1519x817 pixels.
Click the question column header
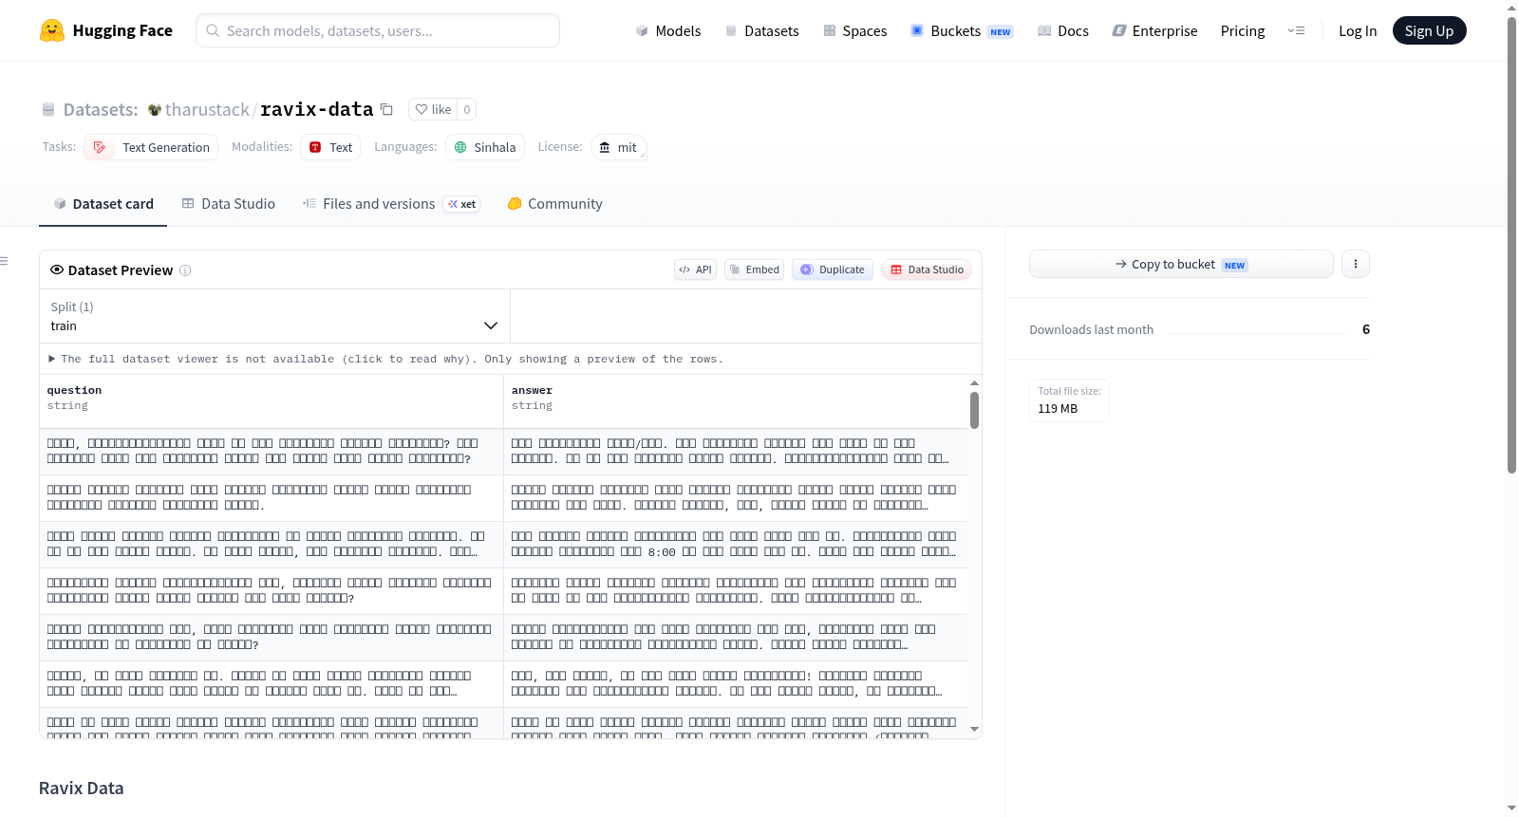[x=272, y=401]
